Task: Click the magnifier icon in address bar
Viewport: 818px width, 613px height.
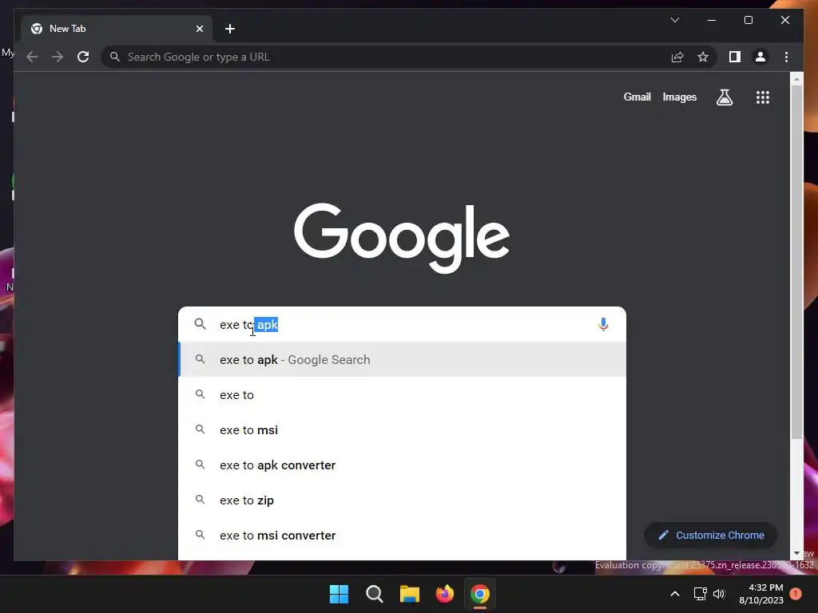Action: [115, 57]
